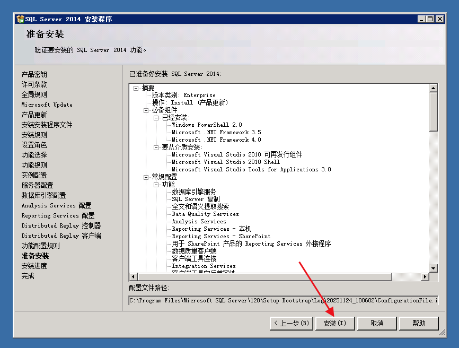Open help with the 帮助 button
Screen dimensions: 459x348
(x=419, y=323)
